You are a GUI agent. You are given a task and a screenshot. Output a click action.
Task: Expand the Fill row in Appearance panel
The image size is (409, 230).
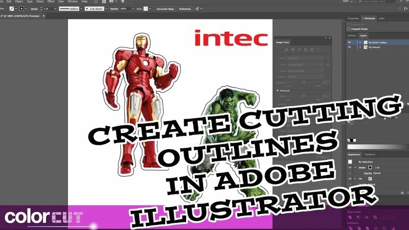pos(355,178)
